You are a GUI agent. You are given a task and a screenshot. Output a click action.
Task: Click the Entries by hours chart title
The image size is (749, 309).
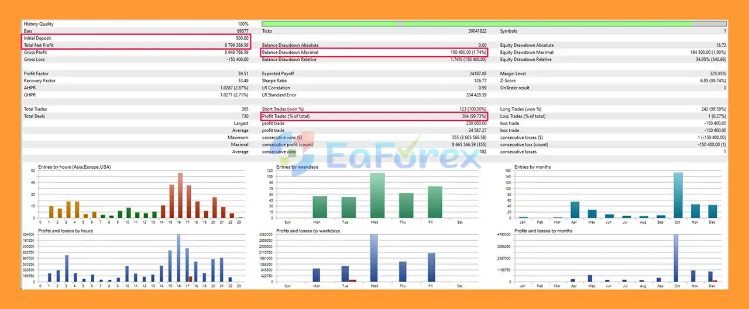pos(74,167)
